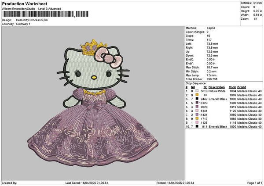The image size is (264, 186).
Task: Click the gold swatch in stop 8
Action: pyautogui.click(x=197, y=118)
